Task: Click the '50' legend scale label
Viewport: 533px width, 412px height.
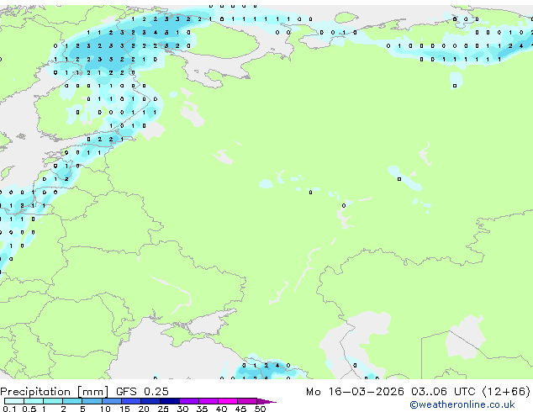Action: tap(260, 409)
